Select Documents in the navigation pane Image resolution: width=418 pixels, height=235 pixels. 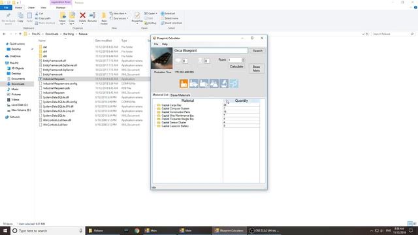coord(18,79)
